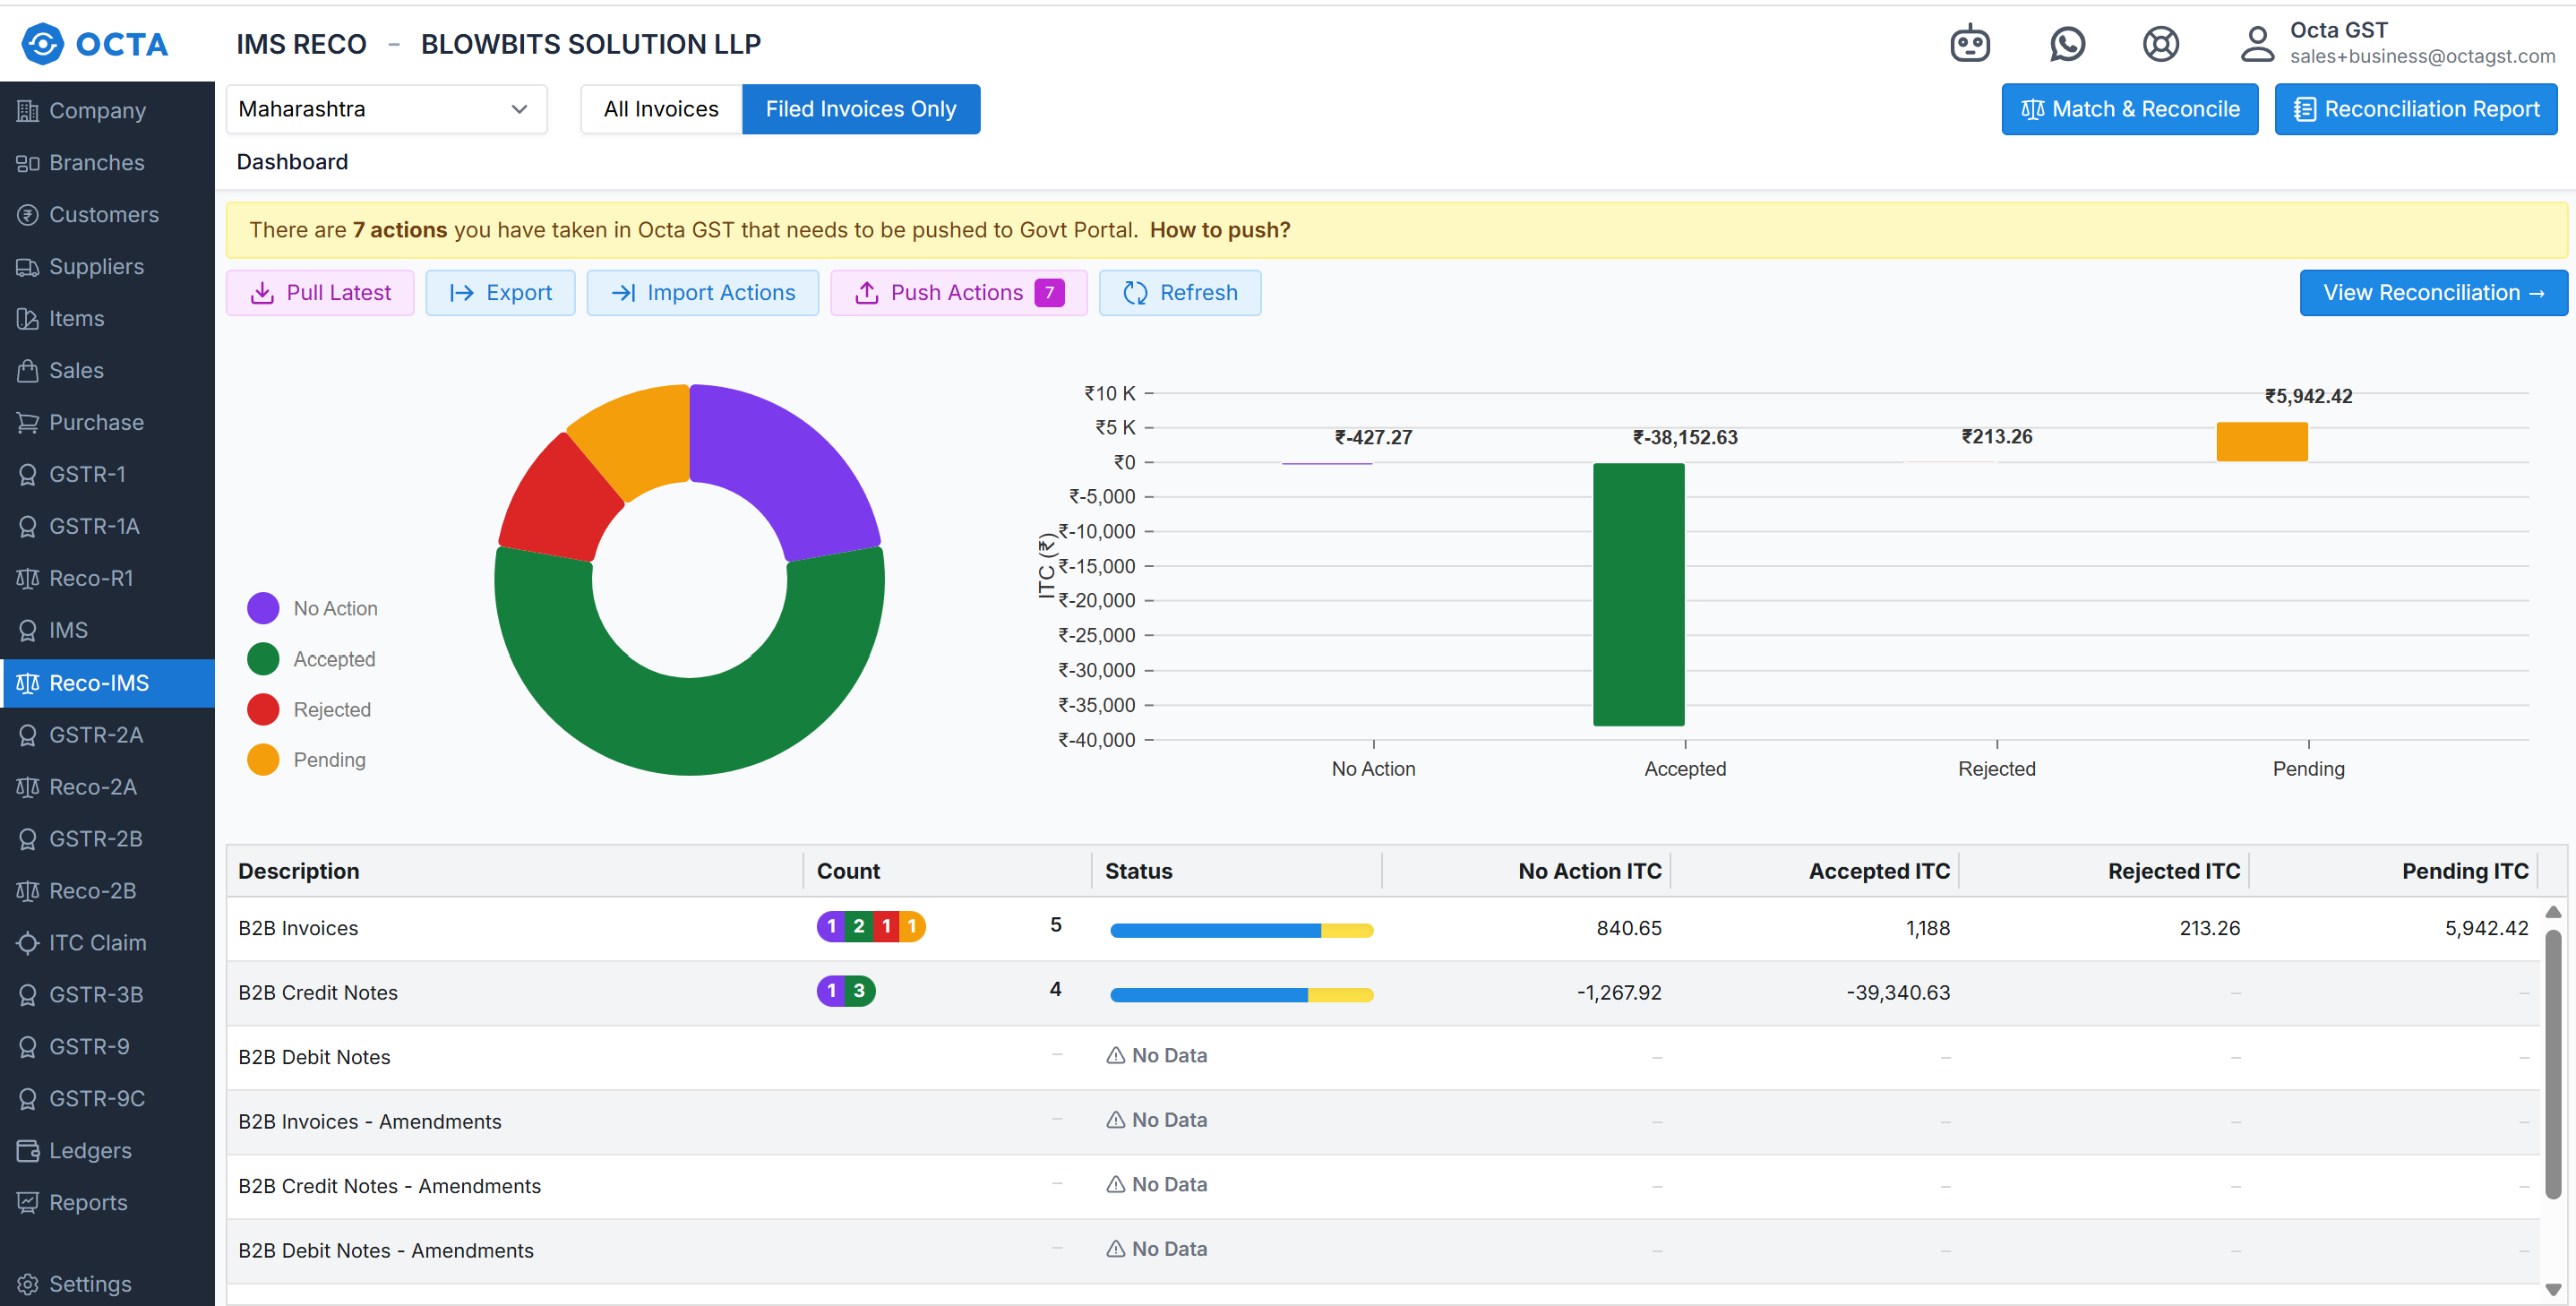The image size is (2576, 1306).
Task: Click the View Reconciliation button
Action: tap(2432, 293)
